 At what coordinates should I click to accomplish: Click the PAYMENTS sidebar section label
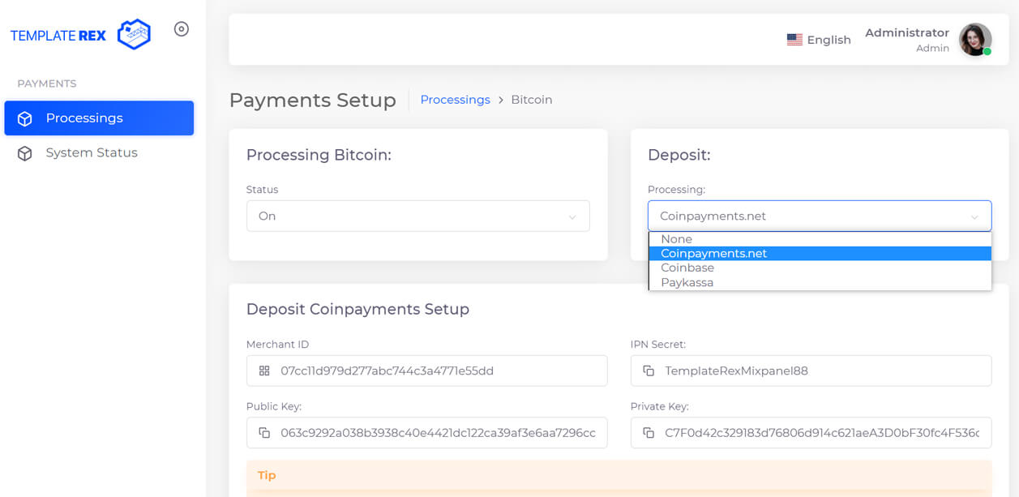pos(47,84)
